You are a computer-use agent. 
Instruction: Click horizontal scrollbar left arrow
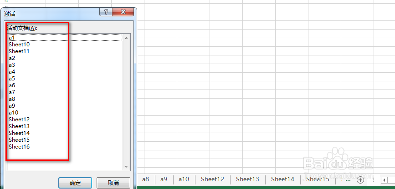tap(385, 180)
